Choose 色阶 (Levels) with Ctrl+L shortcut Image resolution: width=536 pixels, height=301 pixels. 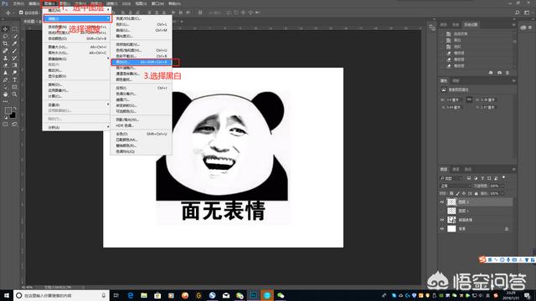[x=142, y=24]
